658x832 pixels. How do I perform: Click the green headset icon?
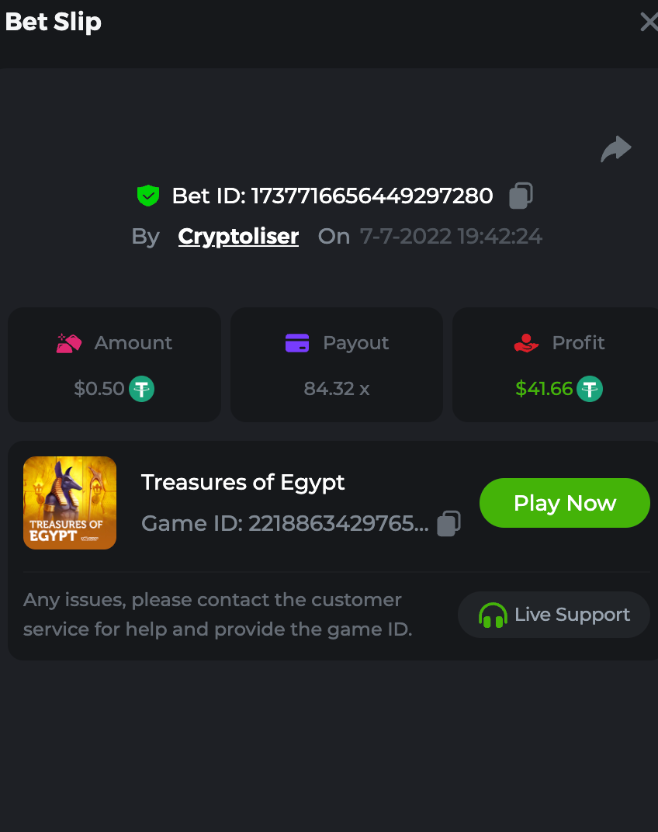493,615
